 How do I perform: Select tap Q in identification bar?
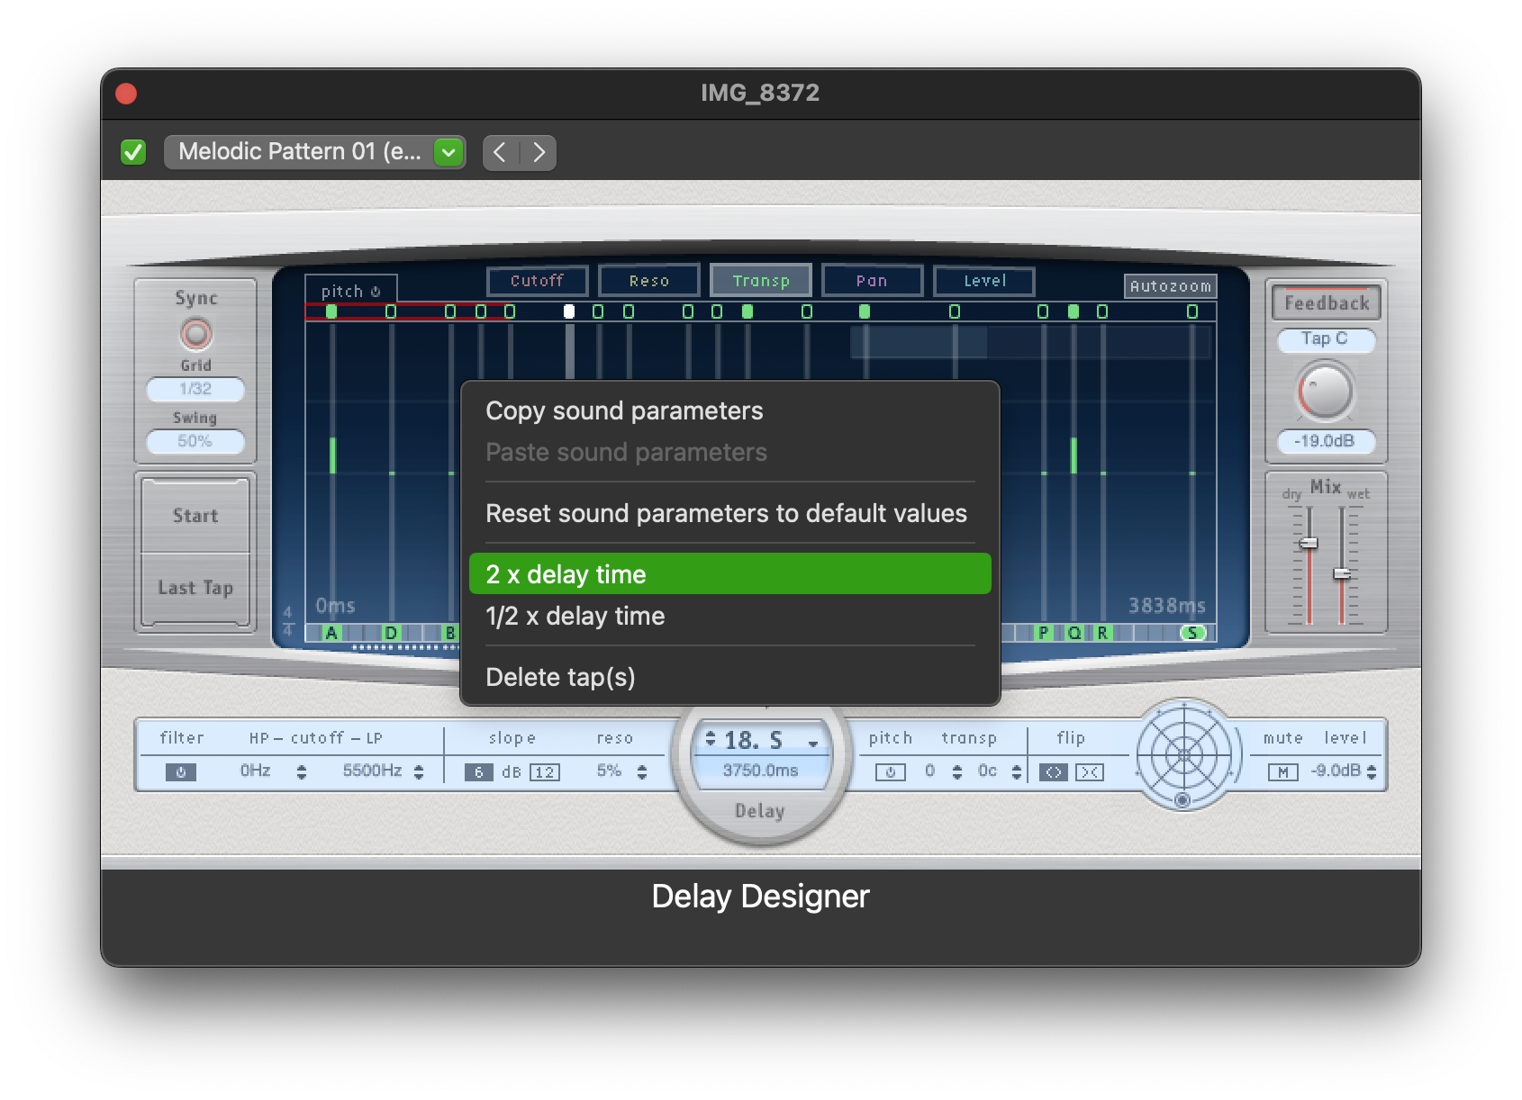pos(1074,633)
